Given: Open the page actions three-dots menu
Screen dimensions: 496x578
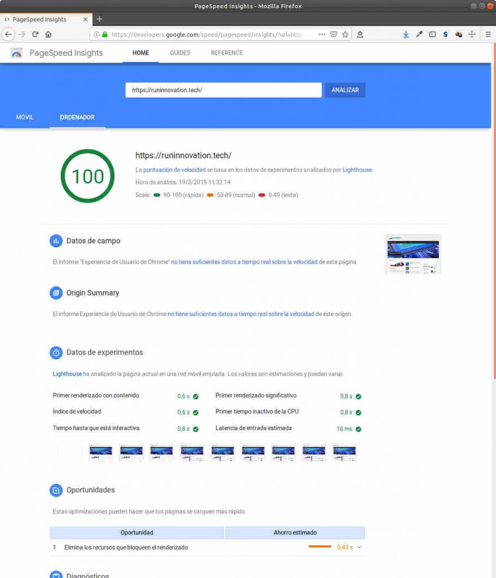Looking at the screenshot, I should (x=322, y=34).
